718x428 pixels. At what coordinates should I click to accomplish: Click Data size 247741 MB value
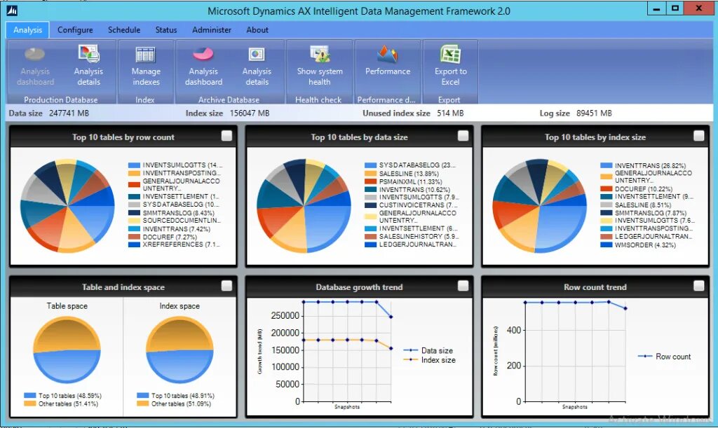click(x=69, y=113)
